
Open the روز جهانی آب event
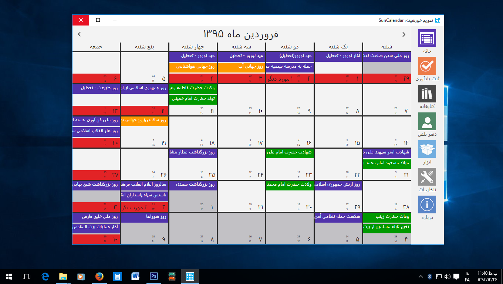click(x=241, y=67)
